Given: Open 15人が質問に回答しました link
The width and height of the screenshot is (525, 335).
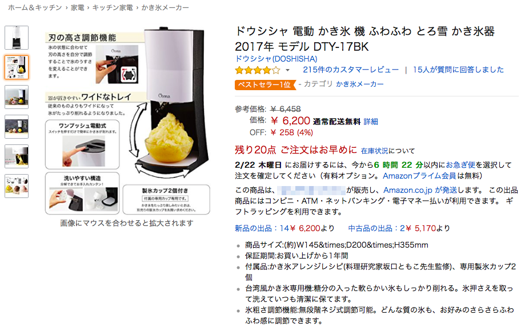Looking at the screenshot, I should point(458,70).
